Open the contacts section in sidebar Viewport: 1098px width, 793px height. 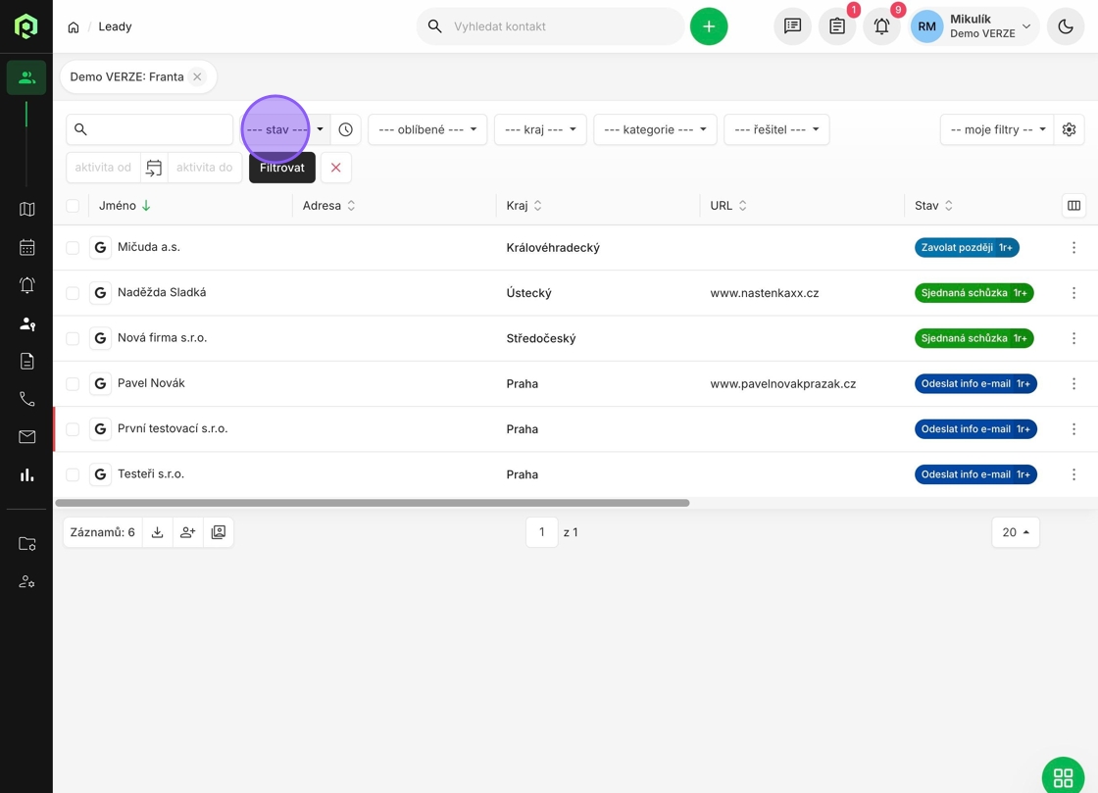pos(26,77)
